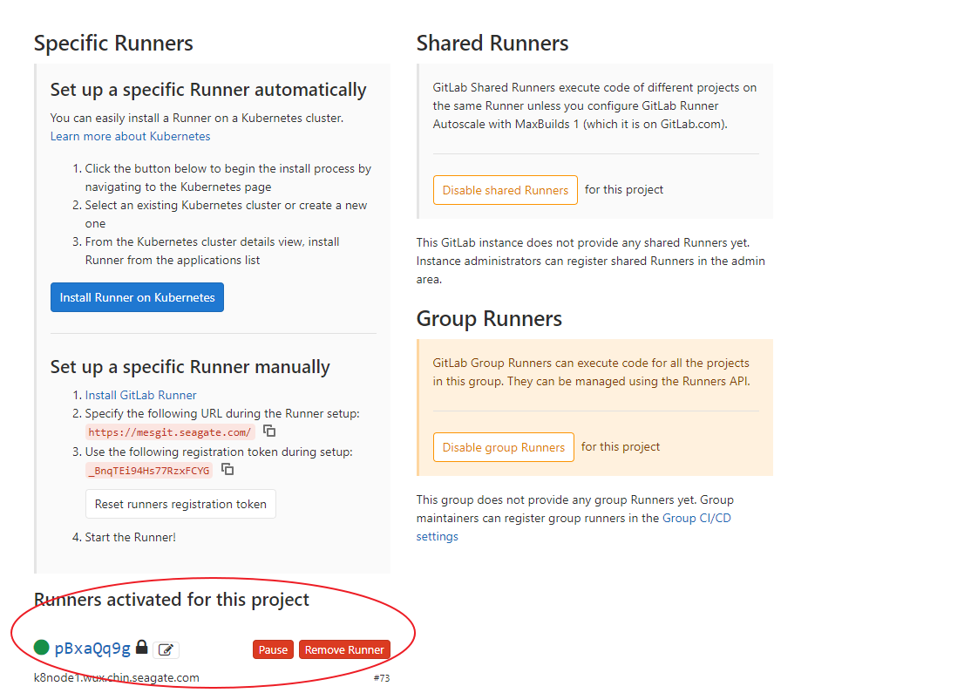Click the lock icon next to pBxaQq9g
This screenshot has height=693, width=971.
(141, 648)
